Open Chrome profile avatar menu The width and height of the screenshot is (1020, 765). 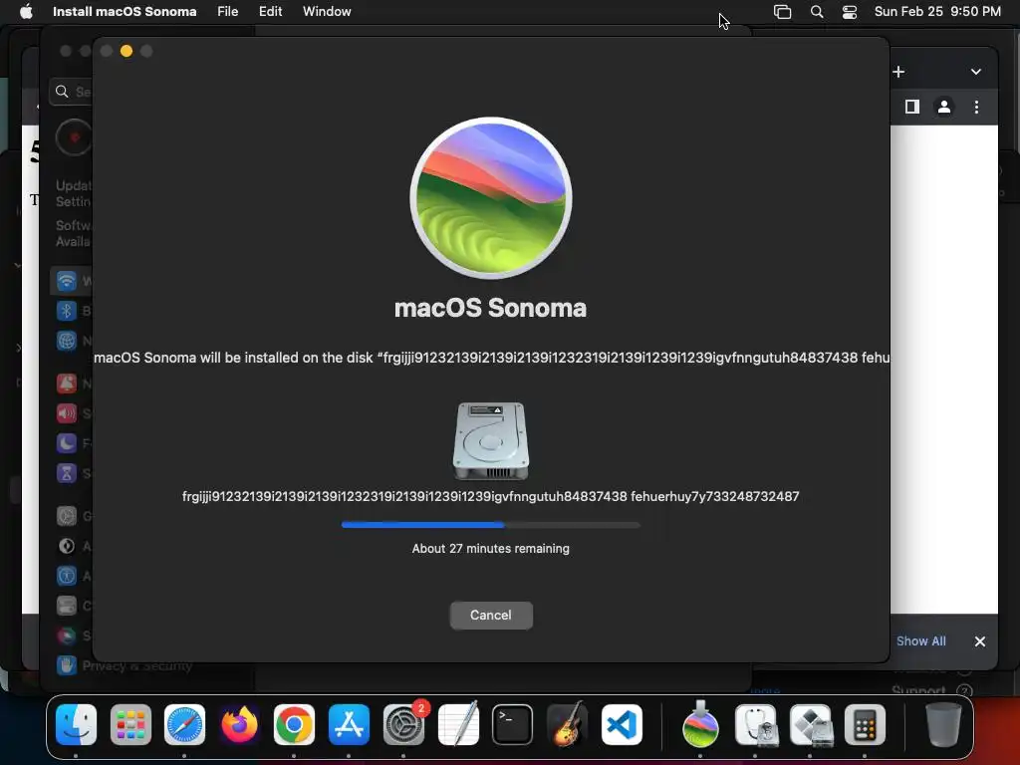[944, 107]
